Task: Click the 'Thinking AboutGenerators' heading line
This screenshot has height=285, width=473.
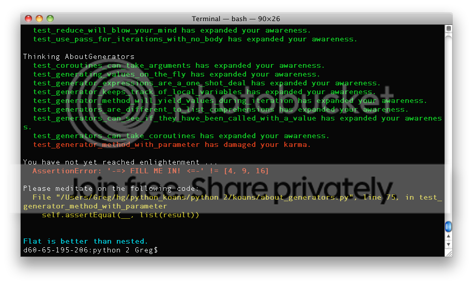Action: pos(79,57)
